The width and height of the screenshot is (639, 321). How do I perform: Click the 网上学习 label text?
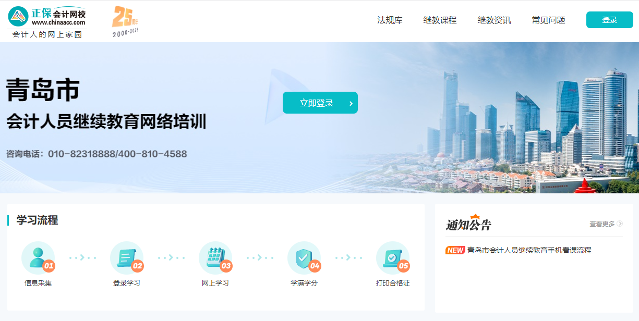215,283
